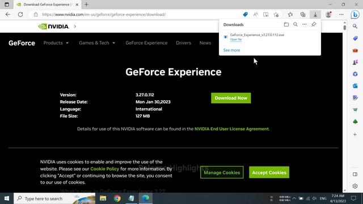Search downloads with magnifier icon
363x204 pixels.
[x=296, y=24]
